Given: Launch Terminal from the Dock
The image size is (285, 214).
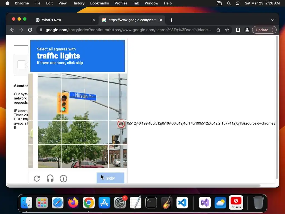Looking at the screenshot, I should click(151, 203).
